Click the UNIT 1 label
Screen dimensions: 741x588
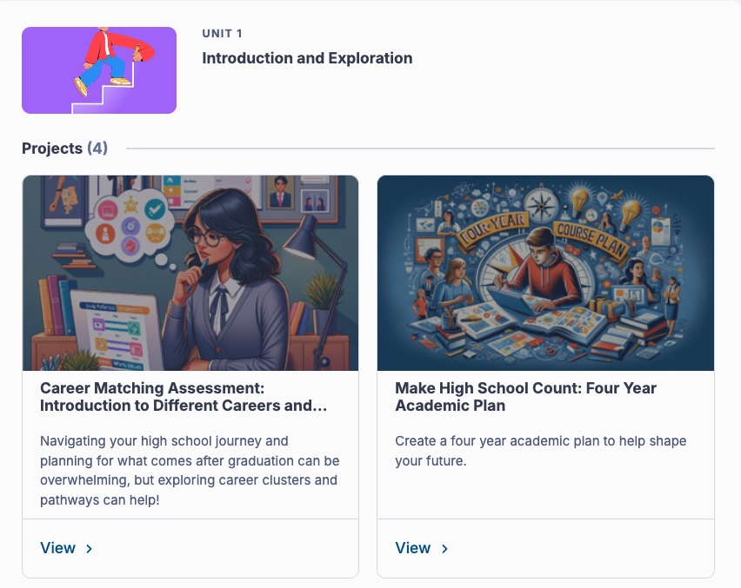point(222,34)
